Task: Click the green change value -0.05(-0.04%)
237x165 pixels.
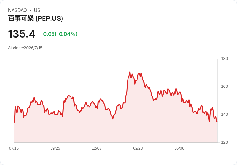Action: 59,34
